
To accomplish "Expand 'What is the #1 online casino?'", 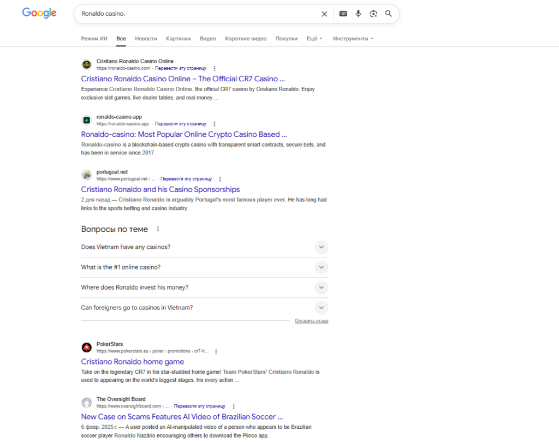I will tap(205, 267).
